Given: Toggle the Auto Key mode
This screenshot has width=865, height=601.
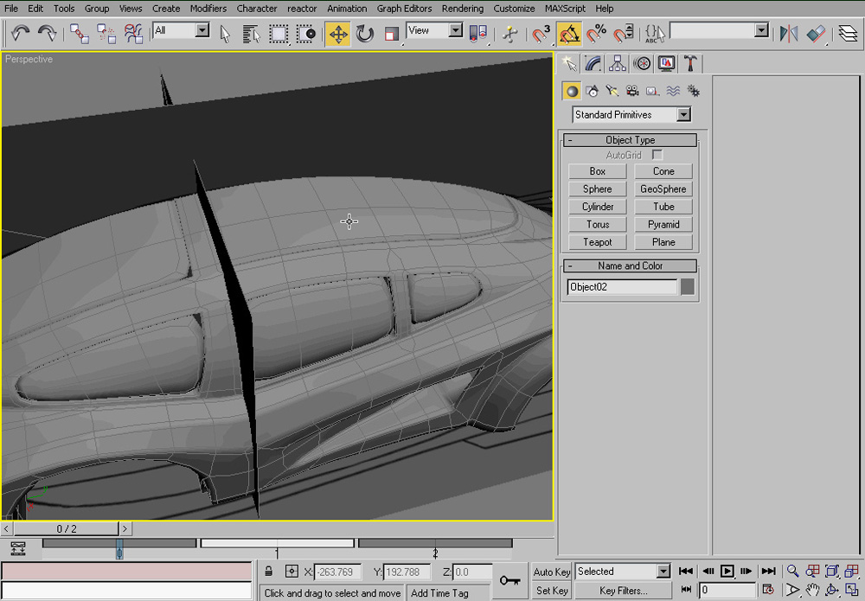Looking at the screenshot, I should point(552,572).
